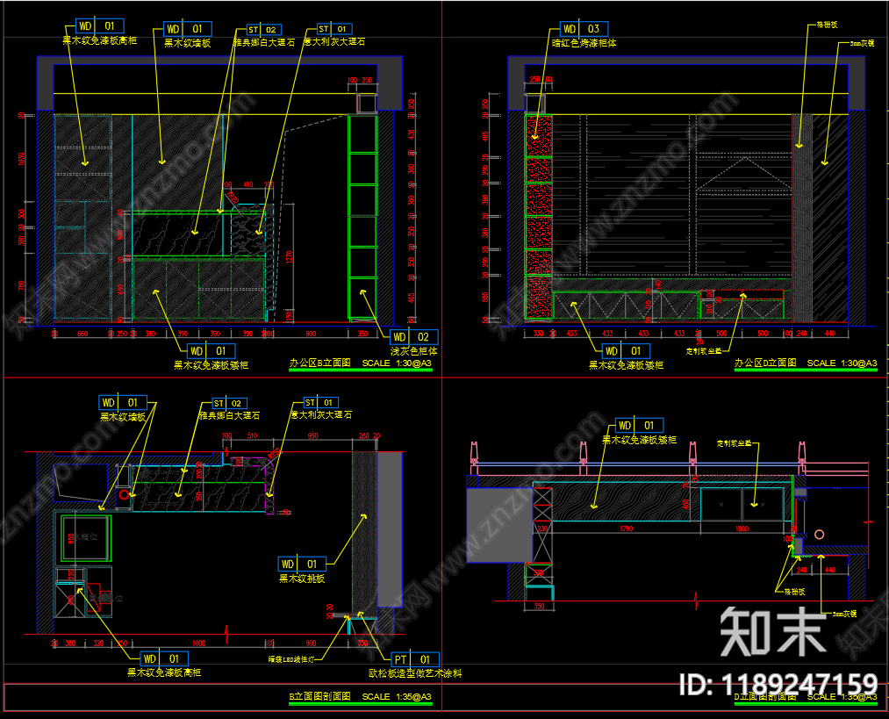The width and height of the screenshot is (889, 719).
Task: Click the 1270 vertical dimension in B elevation
Action: pos(289,257)
